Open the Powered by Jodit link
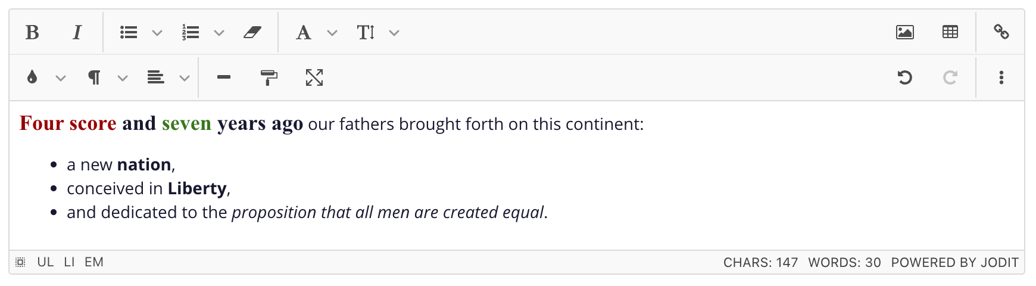The width and height of the screenshot is (1036, 286). pos(954,263)
